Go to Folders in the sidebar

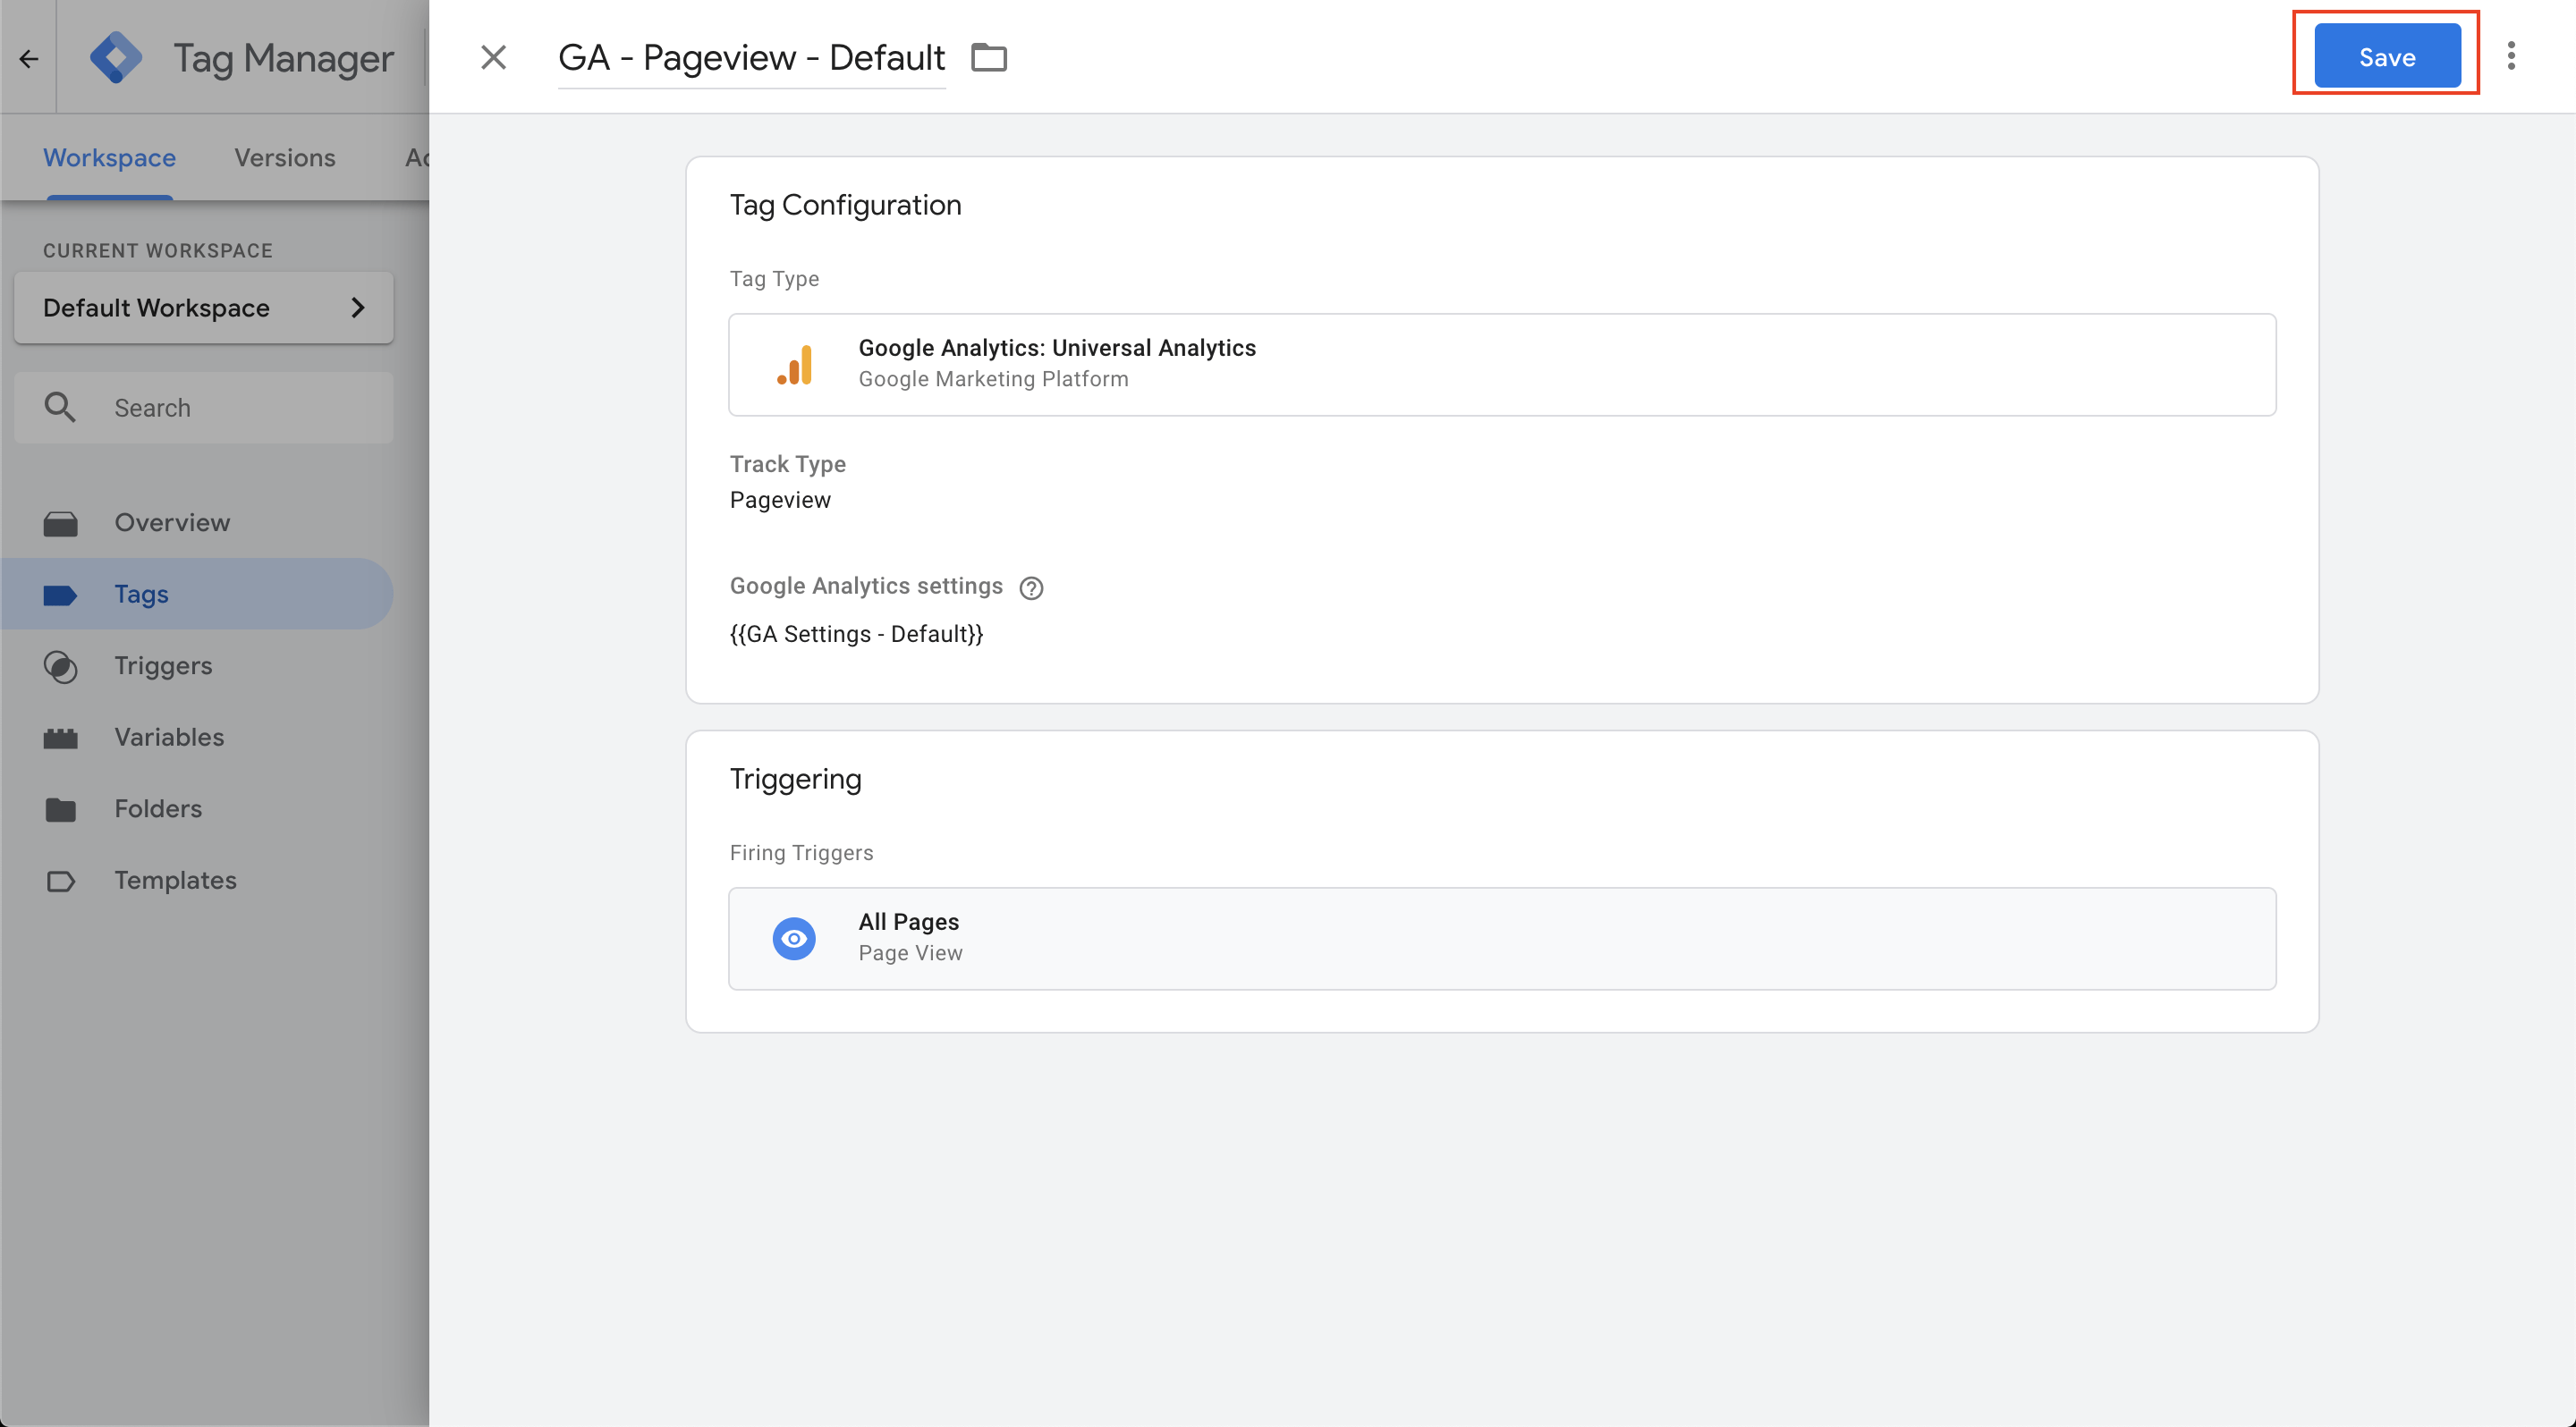tap(158, 808)
